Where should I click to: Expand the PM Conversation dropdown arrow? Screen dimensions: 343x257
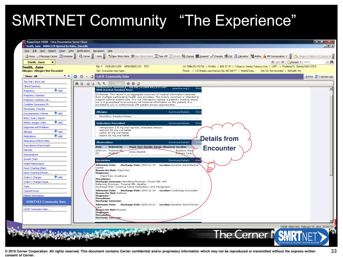pyautogui.click(x=287, y=56)
